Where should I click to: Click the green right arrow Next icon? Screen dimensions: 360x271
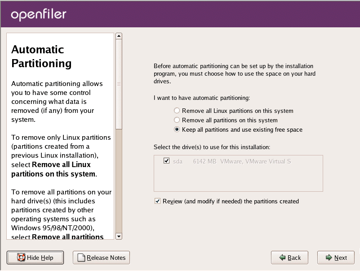[x=329, y=258]
